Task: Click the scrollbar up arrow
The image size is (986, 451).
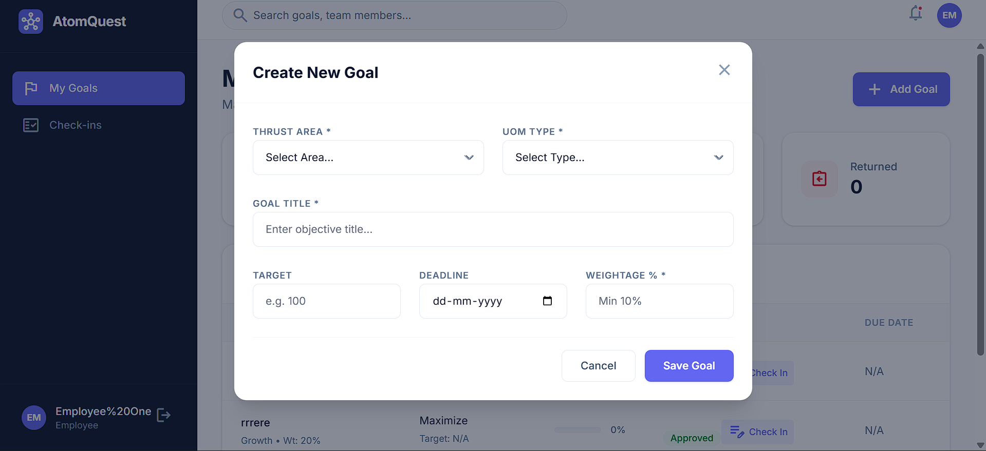Action: coord(980,46)
